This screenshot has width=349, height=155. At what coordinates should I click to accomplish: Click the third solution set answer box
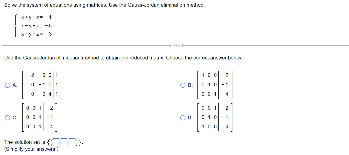[72, 142]
